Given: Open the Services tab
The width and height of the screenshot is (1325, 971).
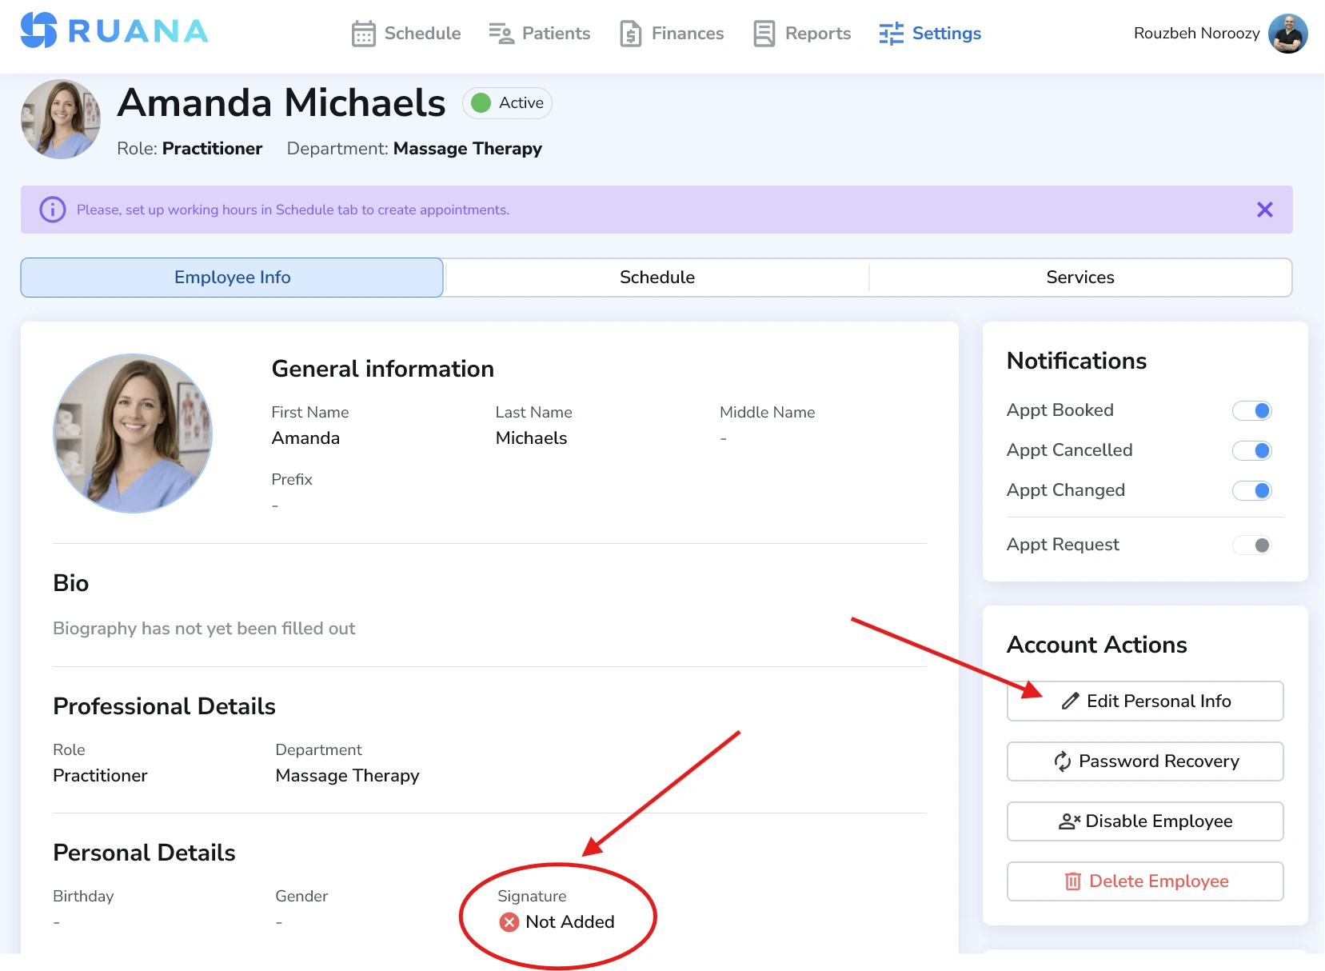Looking at the screenshot, I should (x=1080, y=277).
